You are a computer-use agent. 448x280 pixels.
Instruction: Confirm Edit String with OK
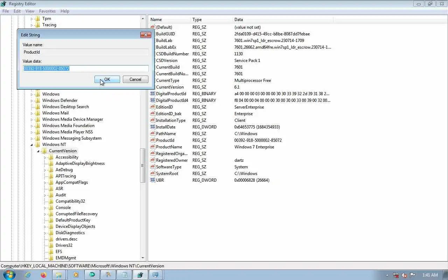click(x=107, y=79)
